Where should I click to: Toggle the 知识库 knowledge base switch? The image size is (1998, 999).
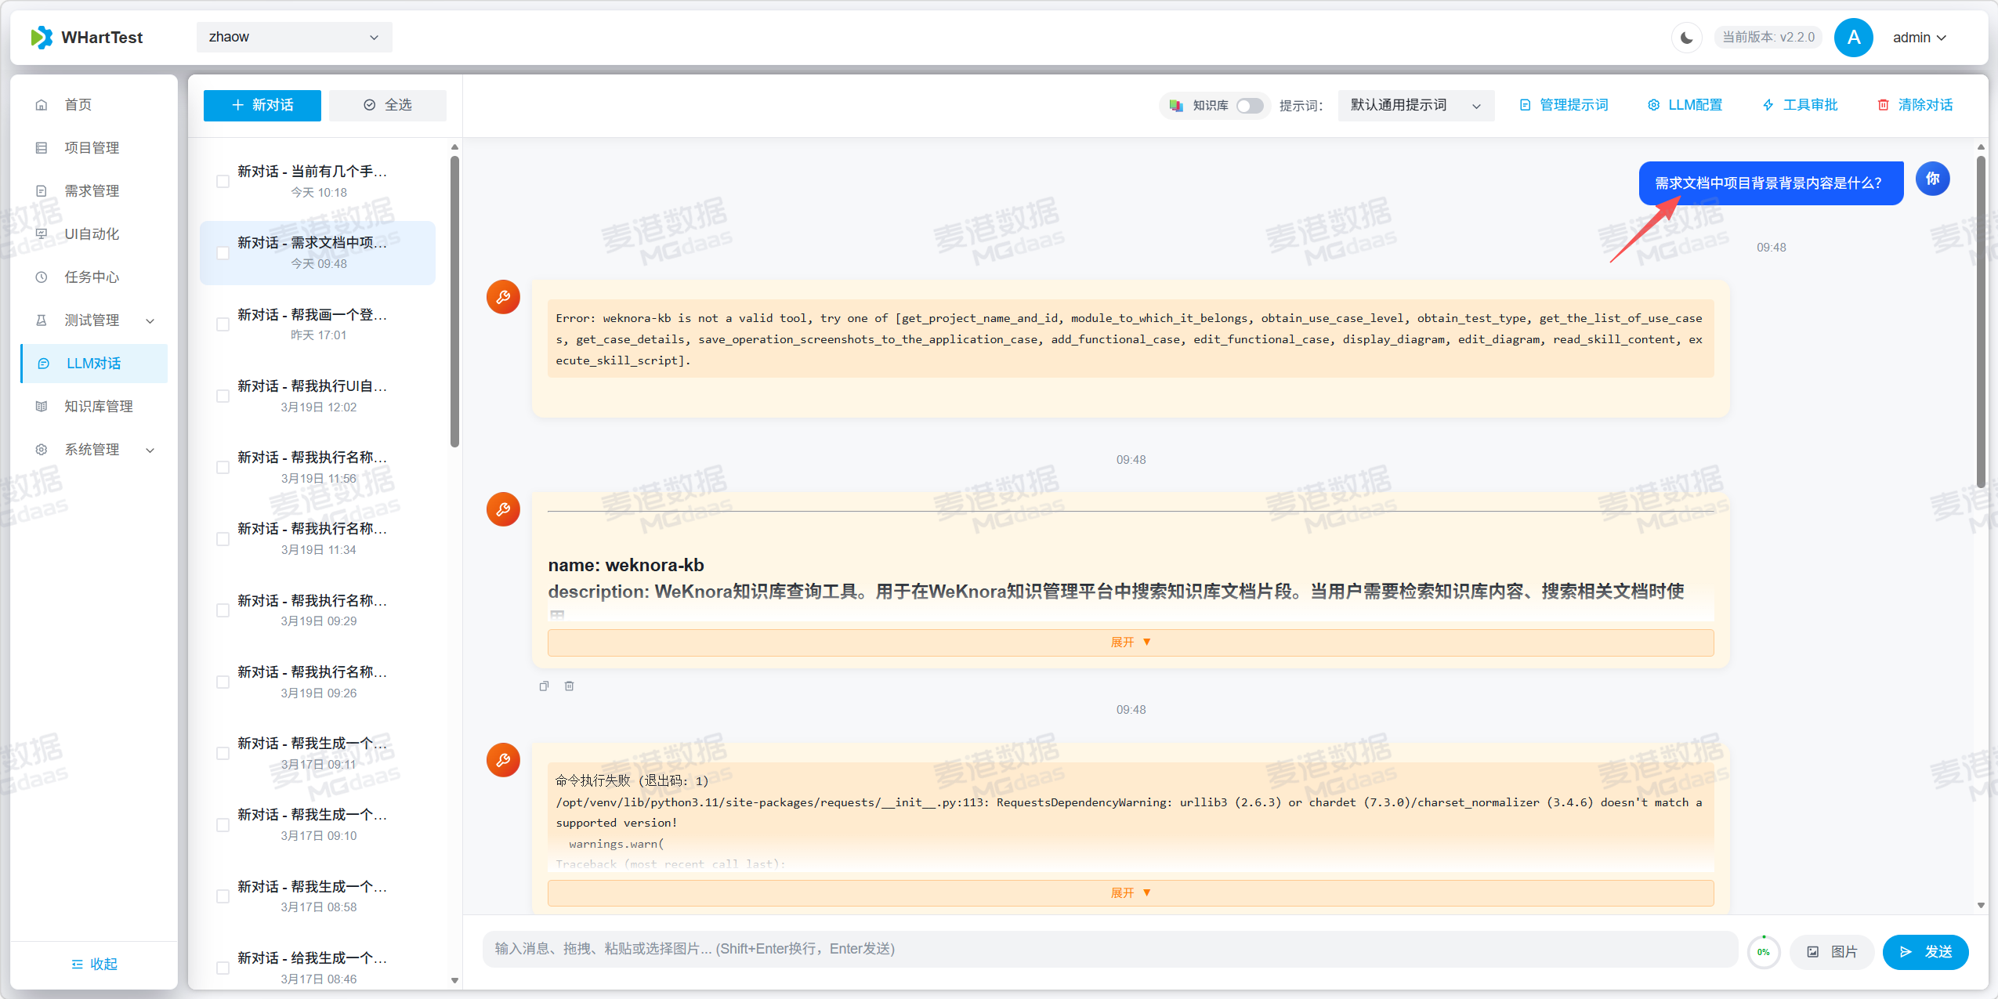click(x=1249, y=105)
